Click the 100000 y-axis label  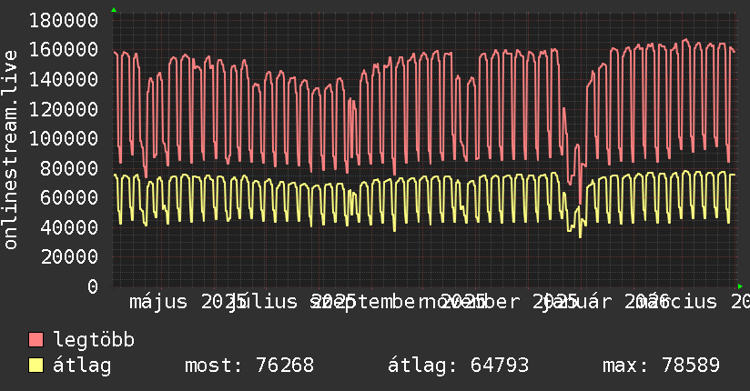click(64, 139)
